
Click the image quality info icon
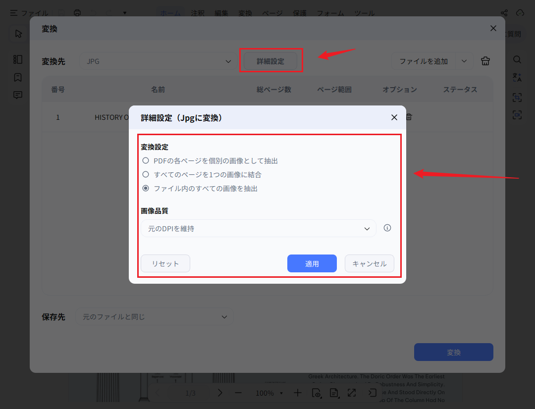pos(387,228)
